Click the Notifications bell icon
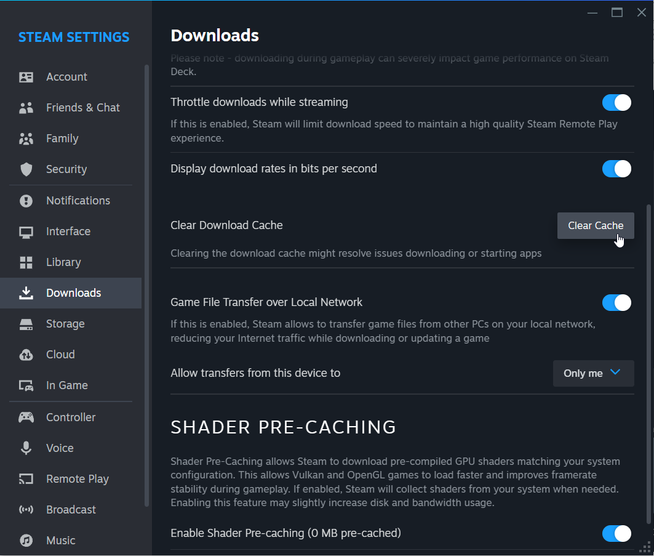 pyautogui.click(x=26, y=200)
